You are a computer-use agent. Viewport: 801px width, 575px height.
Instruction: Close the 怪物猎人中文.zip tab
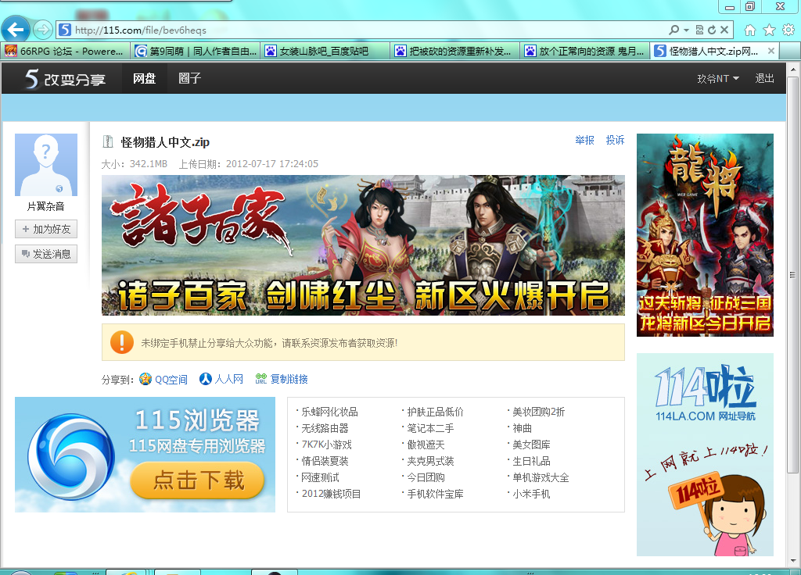(x=770, y=51)
